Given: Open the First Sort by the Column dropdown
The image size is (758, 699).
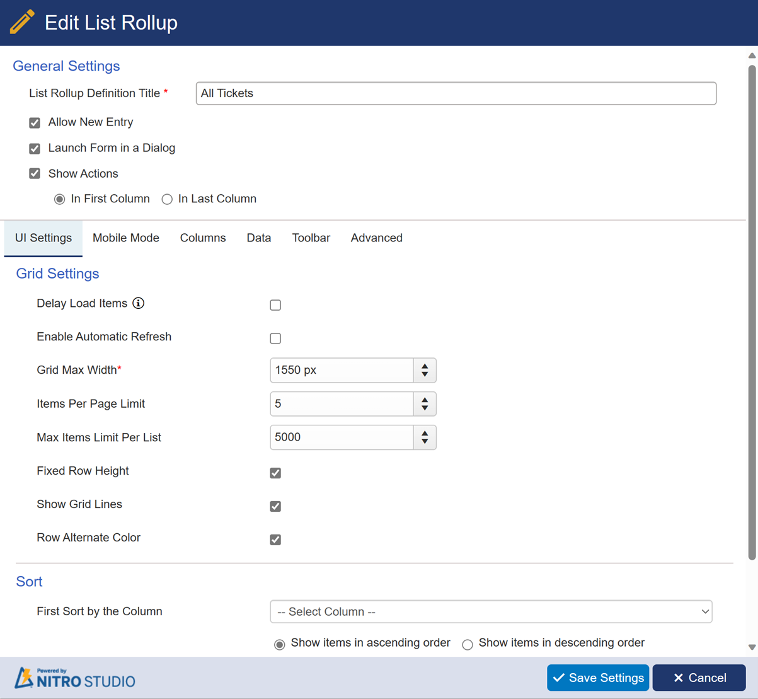Looking at the screenshot, I should [491, 611].
